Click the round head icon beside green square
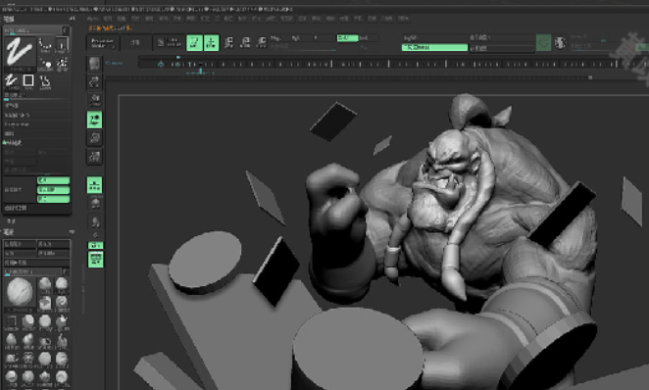The image size is (649, 390). 560,43
